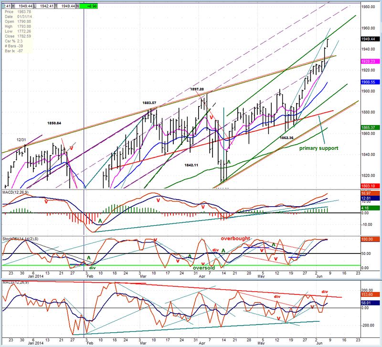Click the Csr % 2.3 row
The image size is (382, 347).
click(14, 41)
